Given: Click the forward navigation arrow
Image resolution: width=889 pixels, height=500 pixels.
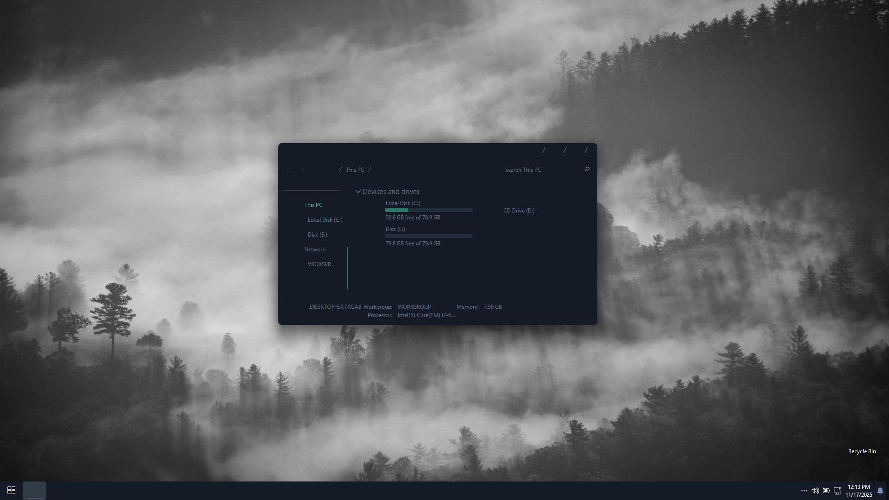Looking at the screenshot, I should 303,170.
